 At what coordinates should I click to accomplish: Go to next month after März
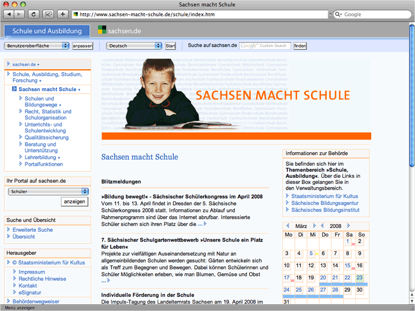pos(313,226)
